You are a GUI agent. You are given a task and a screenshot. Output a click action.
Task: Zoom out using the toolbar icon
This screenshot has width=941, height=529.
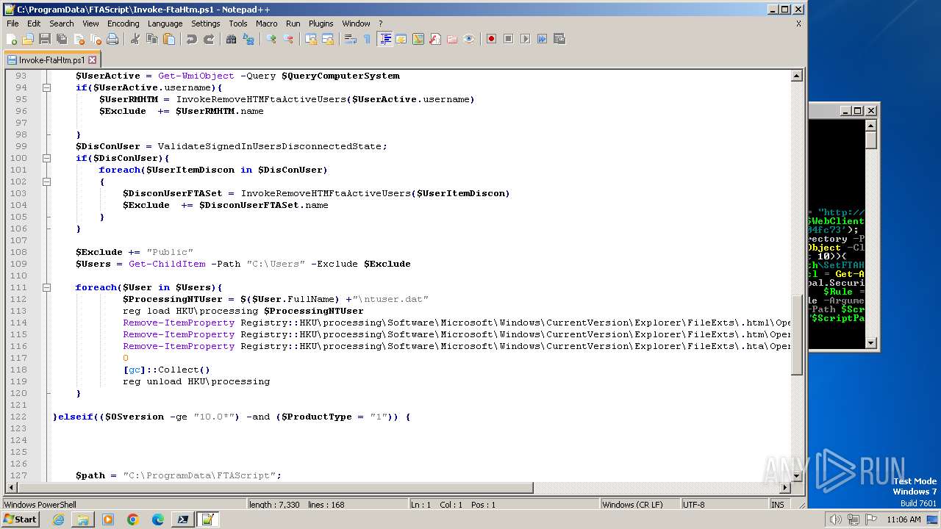(x=288, y=39)
